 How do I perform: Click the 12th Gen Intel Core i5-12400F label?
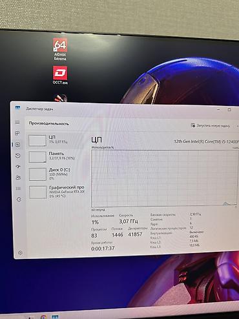pos(206,141)
